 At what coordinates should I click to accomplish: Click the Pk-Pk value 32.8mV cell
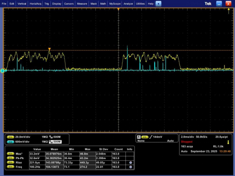pos(37,158)
